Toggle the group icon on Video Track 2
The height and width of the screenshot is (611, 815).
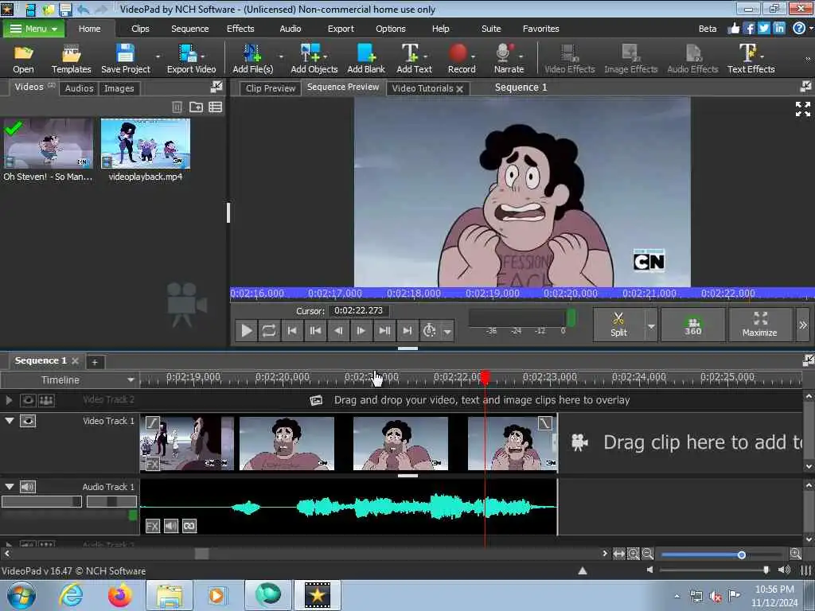[46, 400]
